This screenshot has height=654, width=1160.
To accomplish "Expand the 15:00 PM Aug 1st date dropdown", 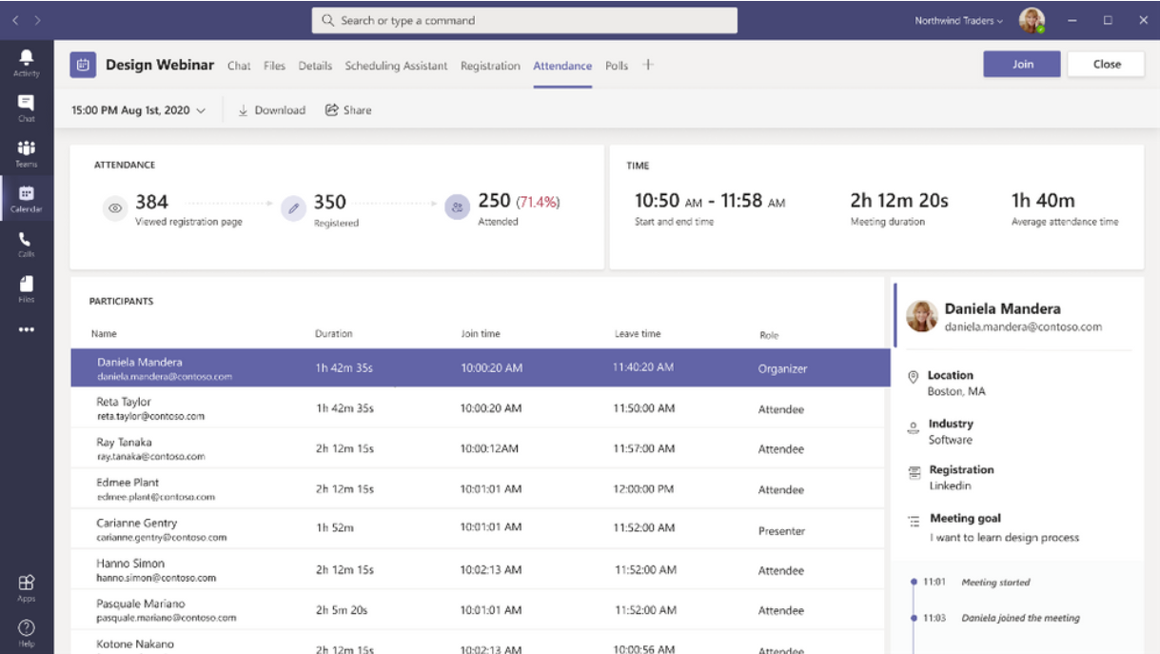I will [139, 110].
